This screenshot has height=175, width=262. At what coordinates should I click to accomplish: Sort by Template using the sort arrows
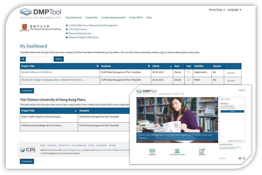click(149, 66)
